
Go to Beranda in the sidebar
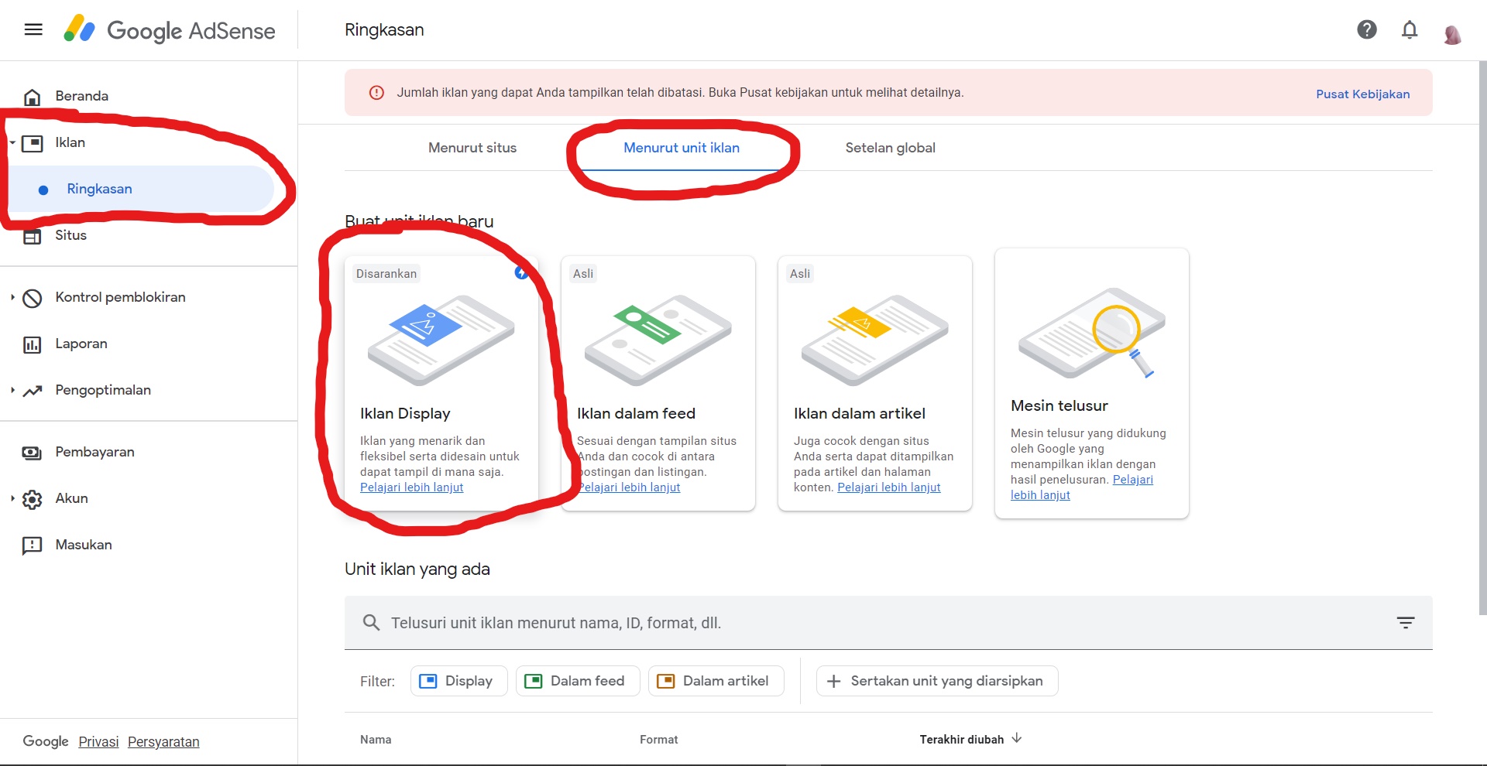point(81,96)
